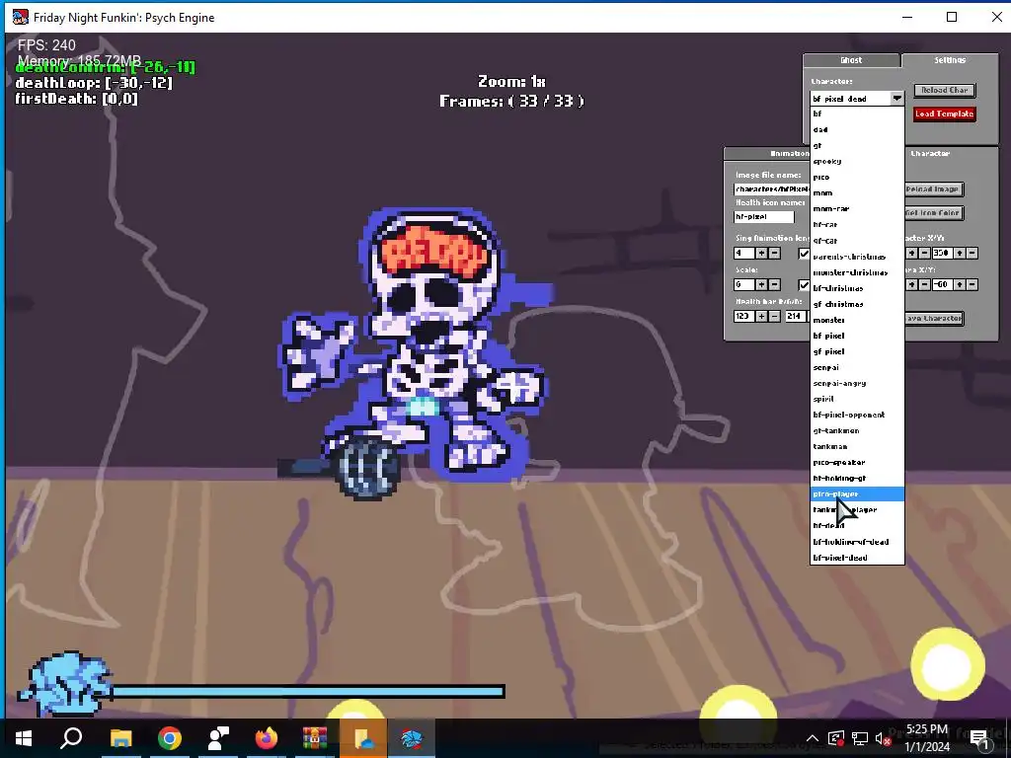Screen dimensions: 1011x758
Task: Select 'spirit' character entry
Action: (857, 399)
